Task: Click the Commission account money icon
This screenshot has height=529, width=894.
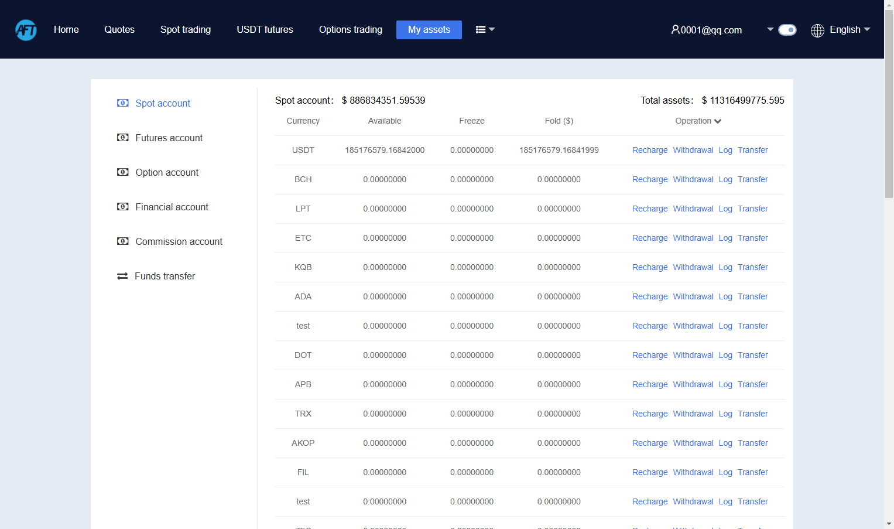Action: 123,241
